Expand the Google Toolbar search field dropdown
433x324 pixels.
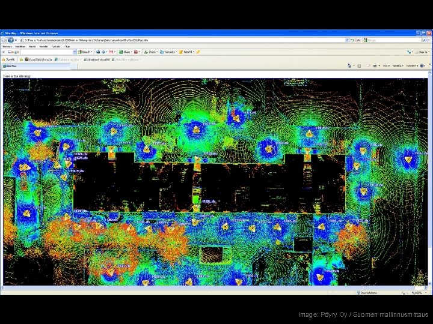[75, 52]
